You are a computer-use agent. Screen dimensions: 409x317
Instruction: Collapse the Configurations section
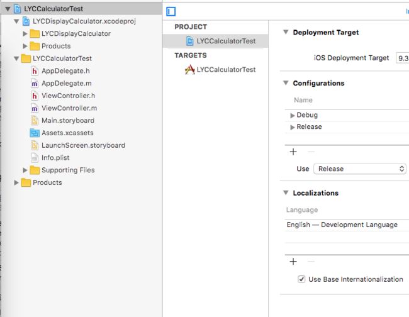click(286, 83)
